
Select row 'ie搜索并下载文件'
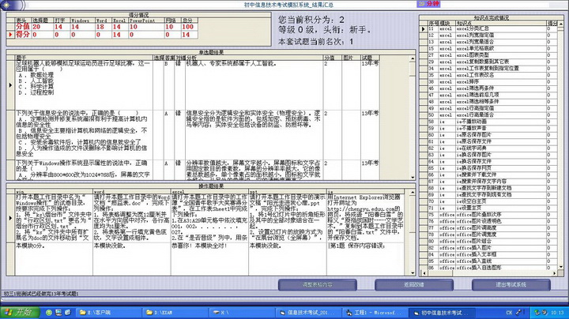(x=488, y=175)
